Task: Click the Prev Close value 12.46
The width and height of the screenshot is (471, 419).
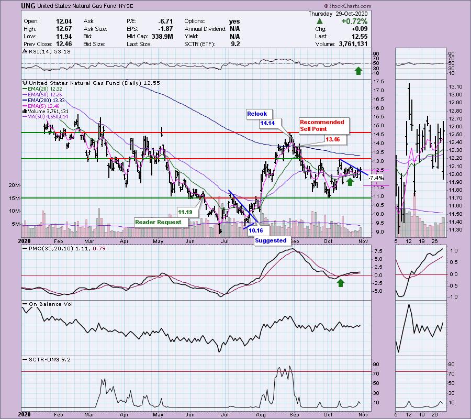Action: pos(64,44)
